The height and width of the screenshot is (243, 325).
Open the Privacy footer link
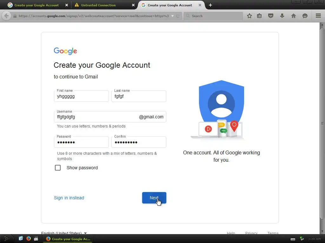coord(251,233)
